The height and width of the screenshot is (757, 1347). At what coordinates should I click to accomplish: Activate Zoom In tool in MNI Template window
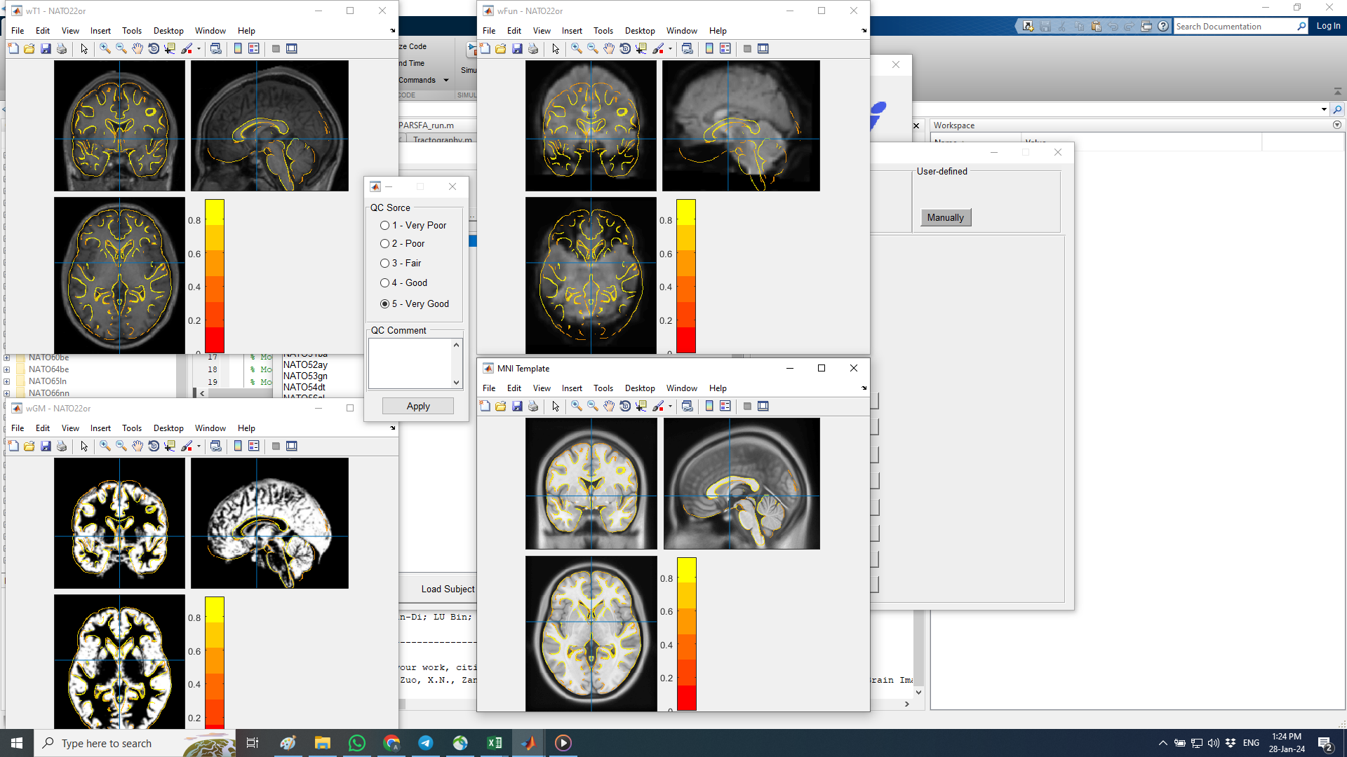(x=577, y=406)
